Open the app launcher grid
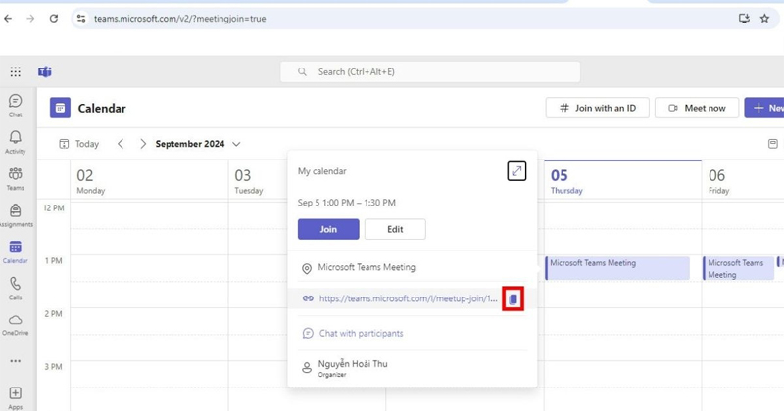Screen dimensions: 784x411 pyautogui.click(x=16, y=71)
